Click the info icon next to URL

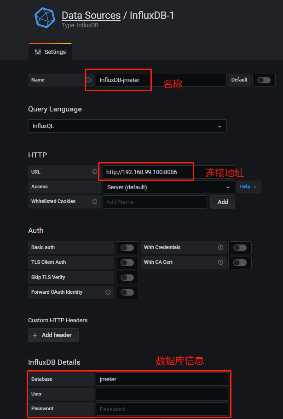[x=95, y=172]
